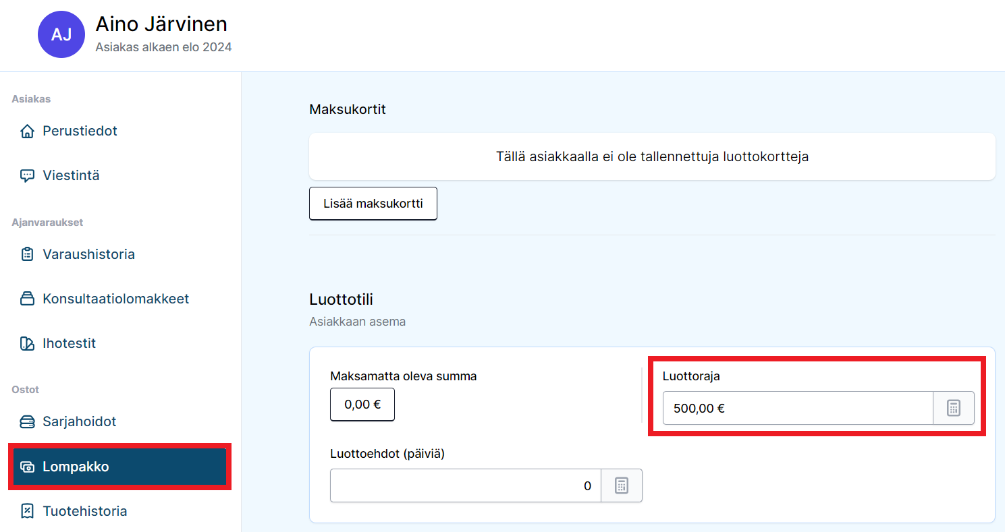Screen dimensions: 1005x532
Task: Click the 'Asiakkaan asema' subtitle
Action: [358, 322]
